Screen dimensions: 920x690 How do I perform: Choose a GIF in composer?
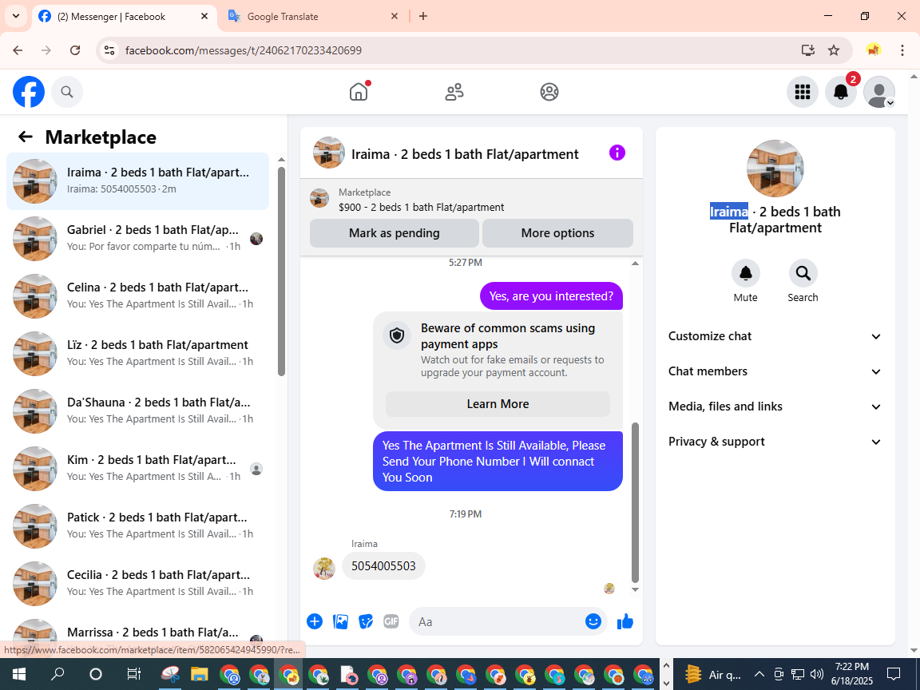coord(391,621)
